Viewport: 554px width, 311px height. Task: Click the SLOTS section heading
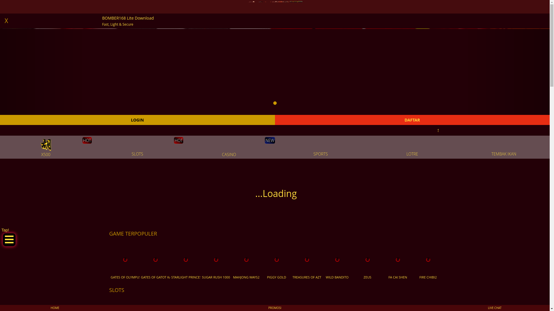(x=117, y=290)
